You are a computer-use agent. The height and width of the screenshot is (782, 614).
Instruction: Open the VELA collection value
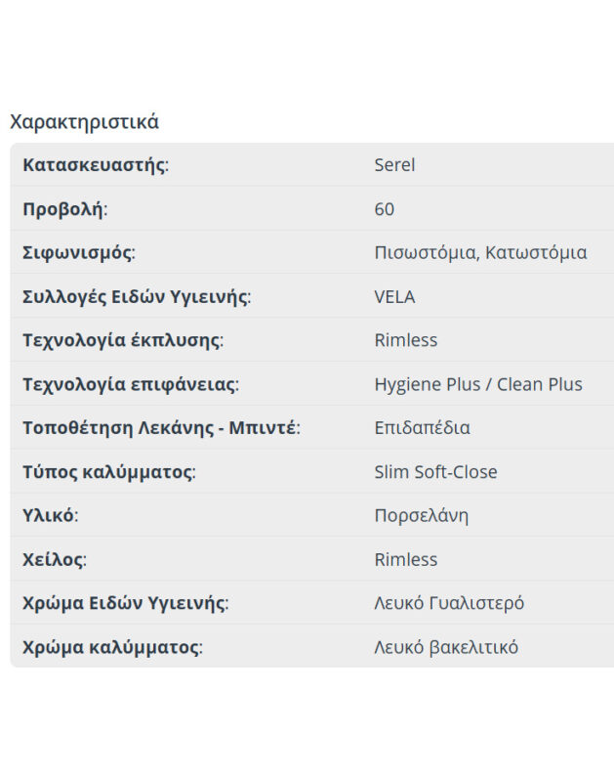click(394, 296)
